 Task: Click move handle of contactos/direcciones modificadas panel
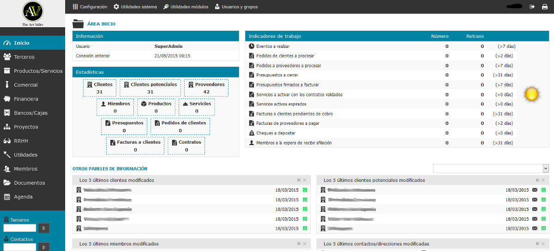[537, 244]
